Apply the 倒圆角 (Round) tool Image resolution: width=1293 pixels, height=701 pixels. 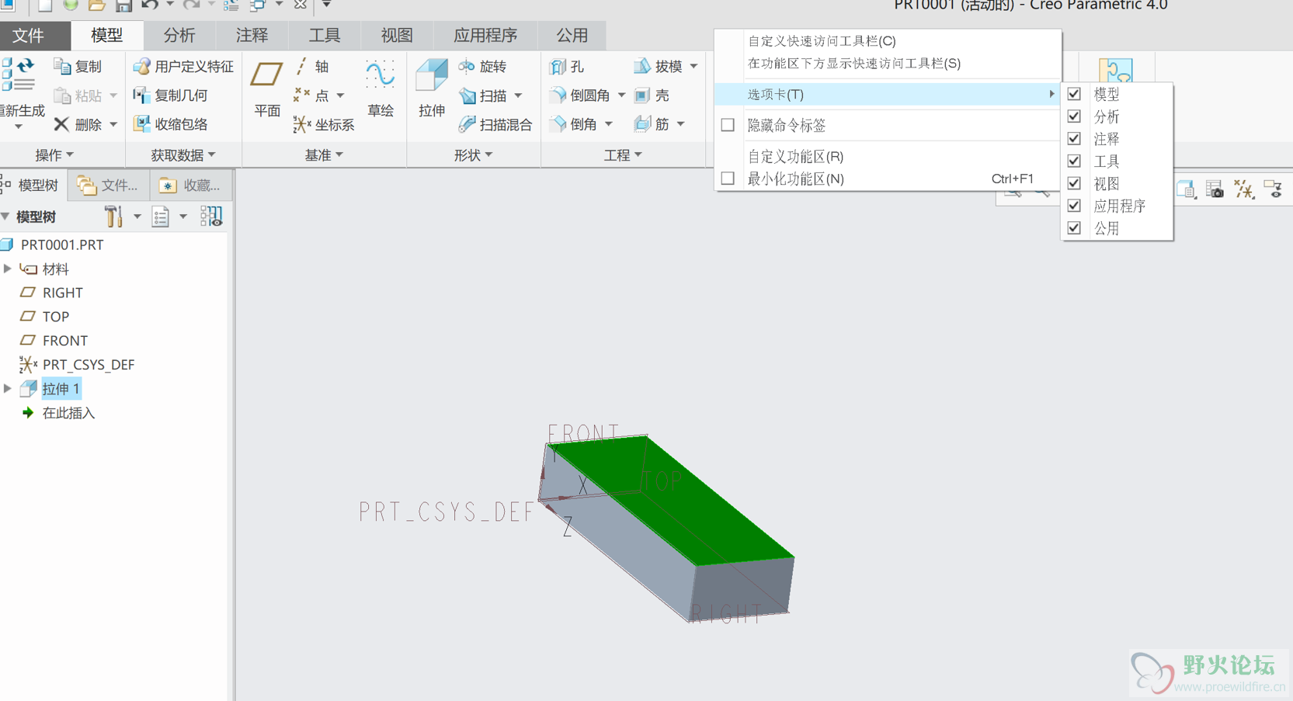579,95
